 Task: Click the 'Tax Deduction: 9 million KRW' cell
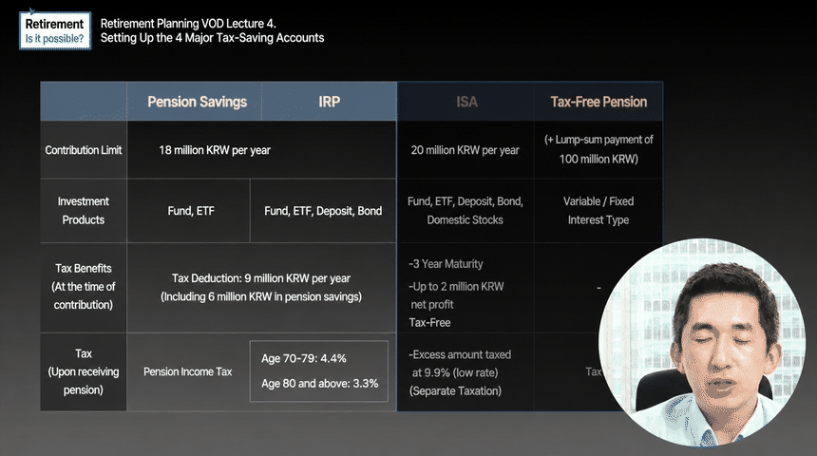click(261, 287)
